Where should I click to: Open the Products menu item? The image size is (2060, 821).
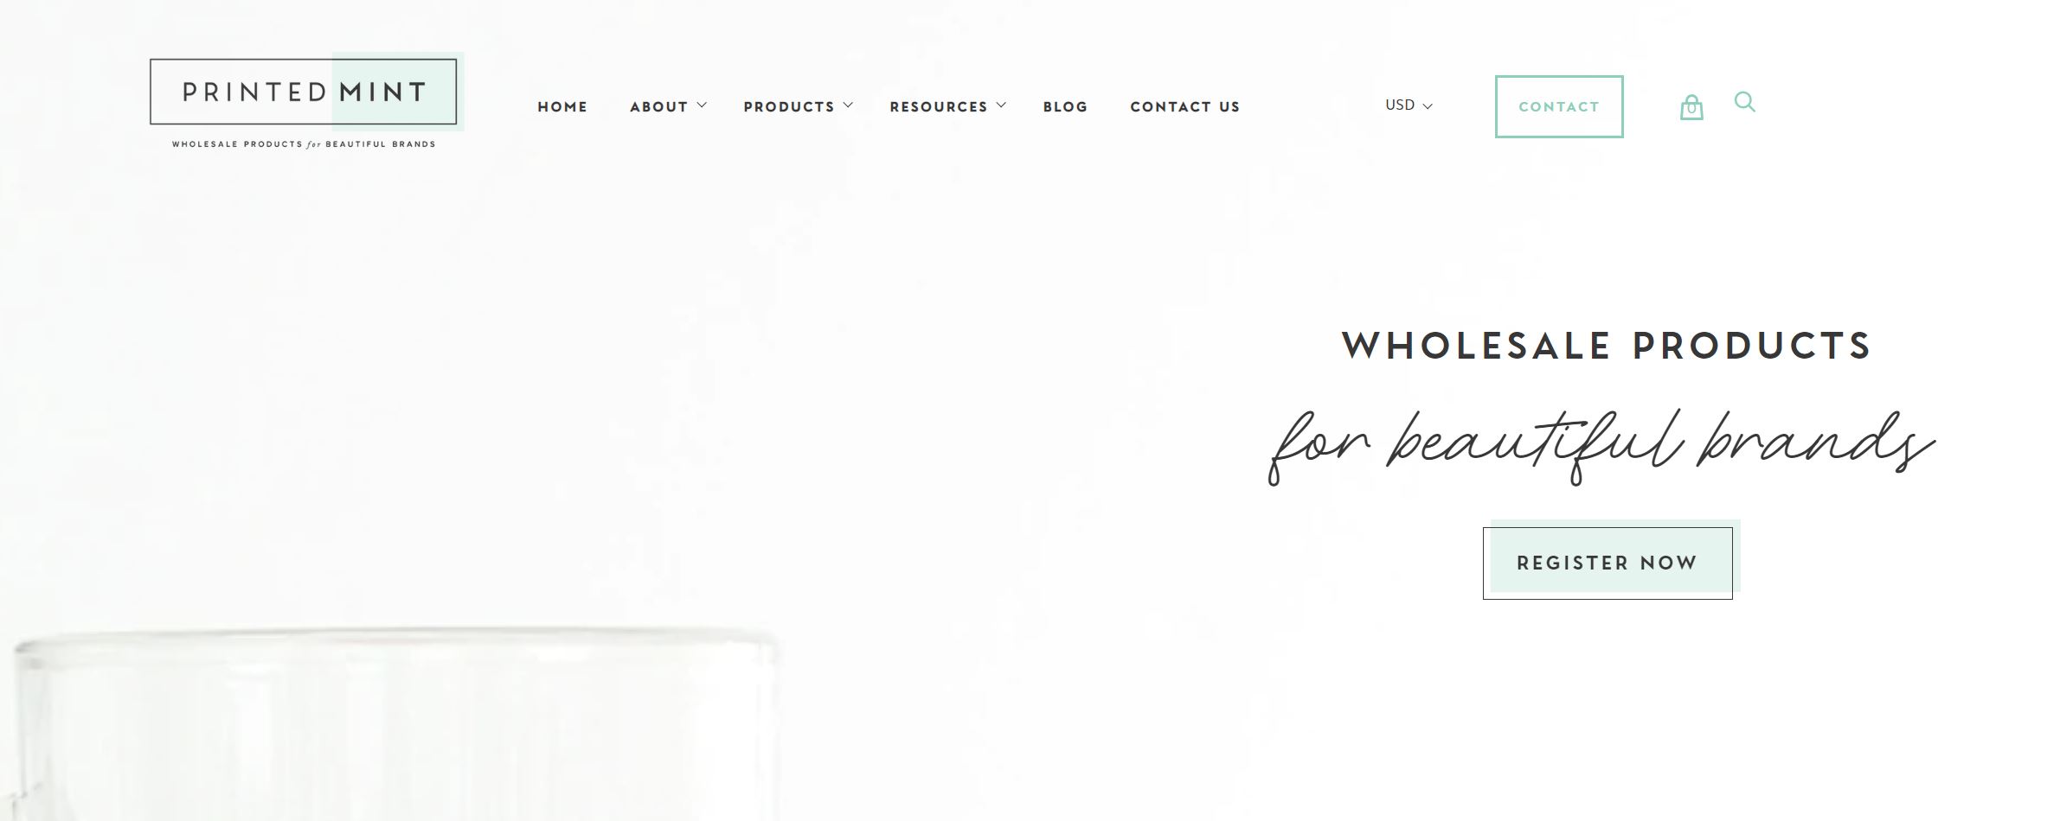pyautogui.click(x=789, y=107)
